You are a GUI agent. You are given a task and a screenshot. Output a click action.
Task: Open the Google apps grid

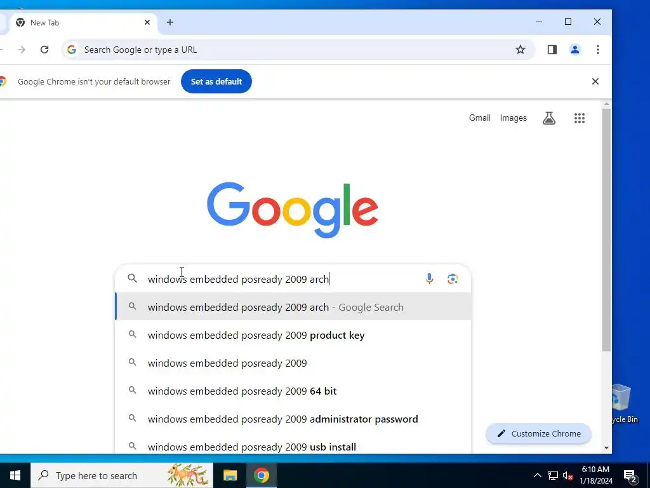pos(579,118)
